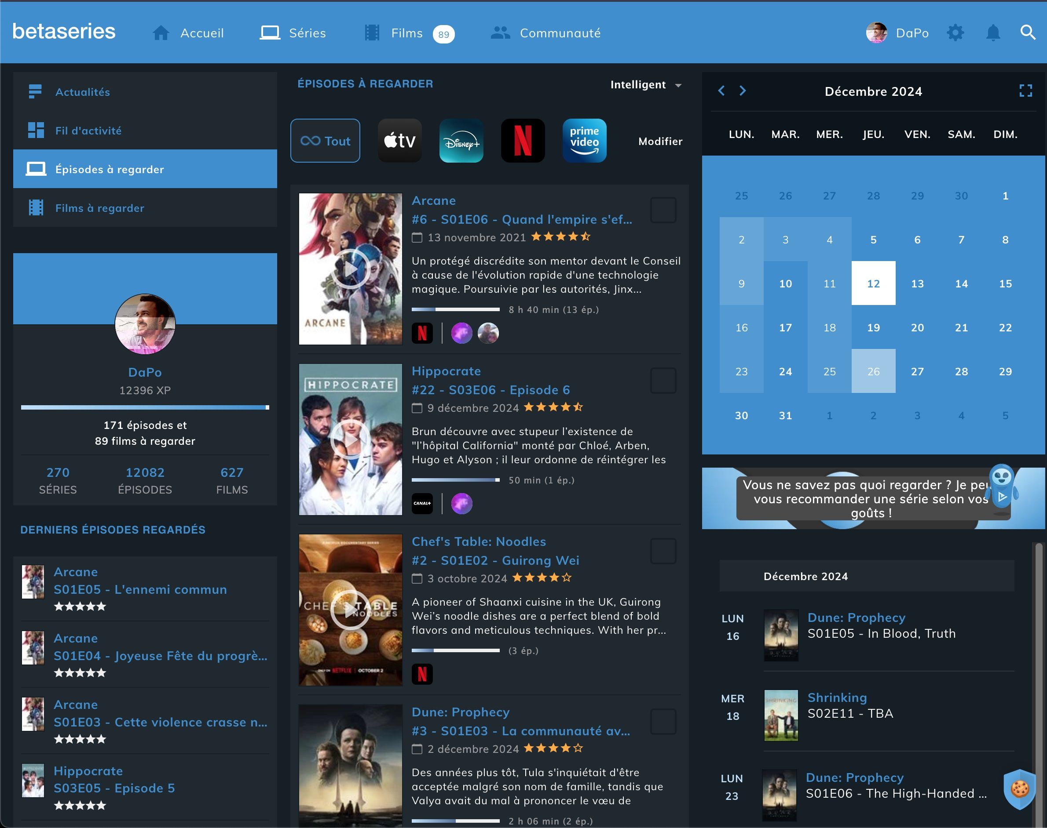Go to next calendar month
The height and width of the screenshot is (828, 1047).
tap(742, 91)
